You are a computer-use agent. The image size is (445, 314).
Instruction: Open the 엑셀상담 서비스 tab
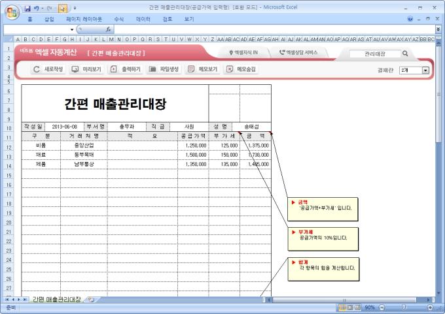(298, 52)
